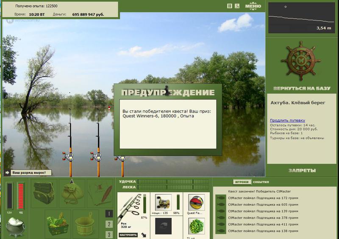
Task: Click the green peas bait icon
Action: (197, 226)
